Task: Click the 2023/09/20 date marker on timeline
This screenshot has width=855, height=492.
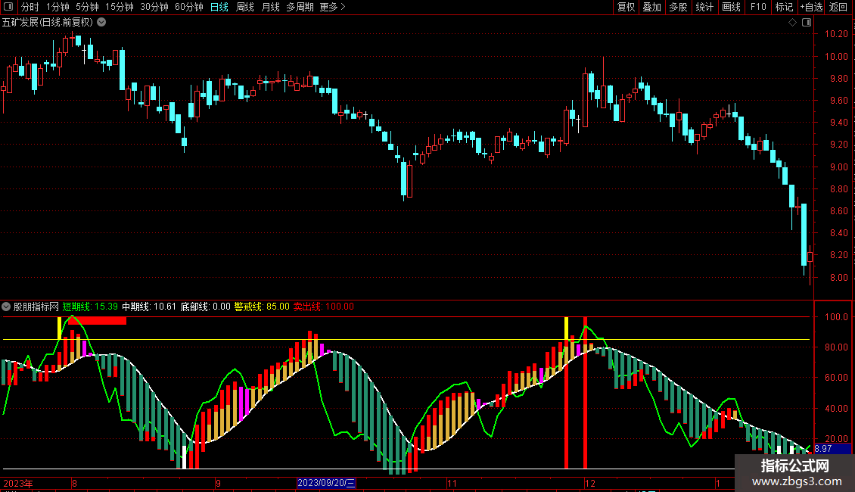Action: pyautogui.click(x=326, y=483)
